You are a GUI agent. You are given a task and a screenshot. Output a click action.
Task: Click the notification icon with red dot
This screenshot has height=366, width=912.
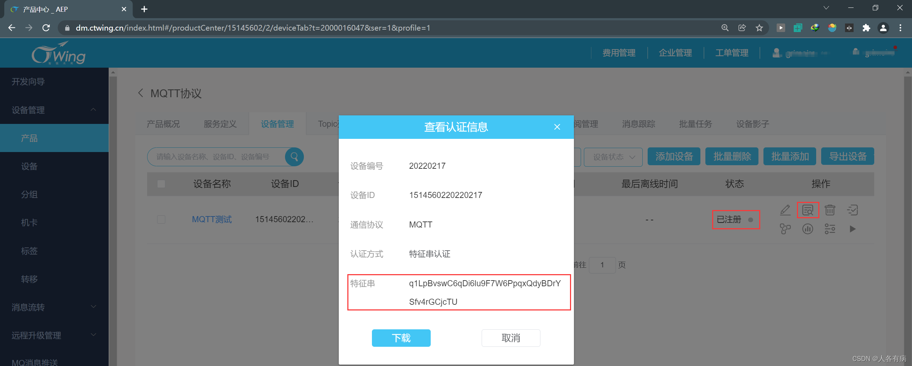(856, 52)
